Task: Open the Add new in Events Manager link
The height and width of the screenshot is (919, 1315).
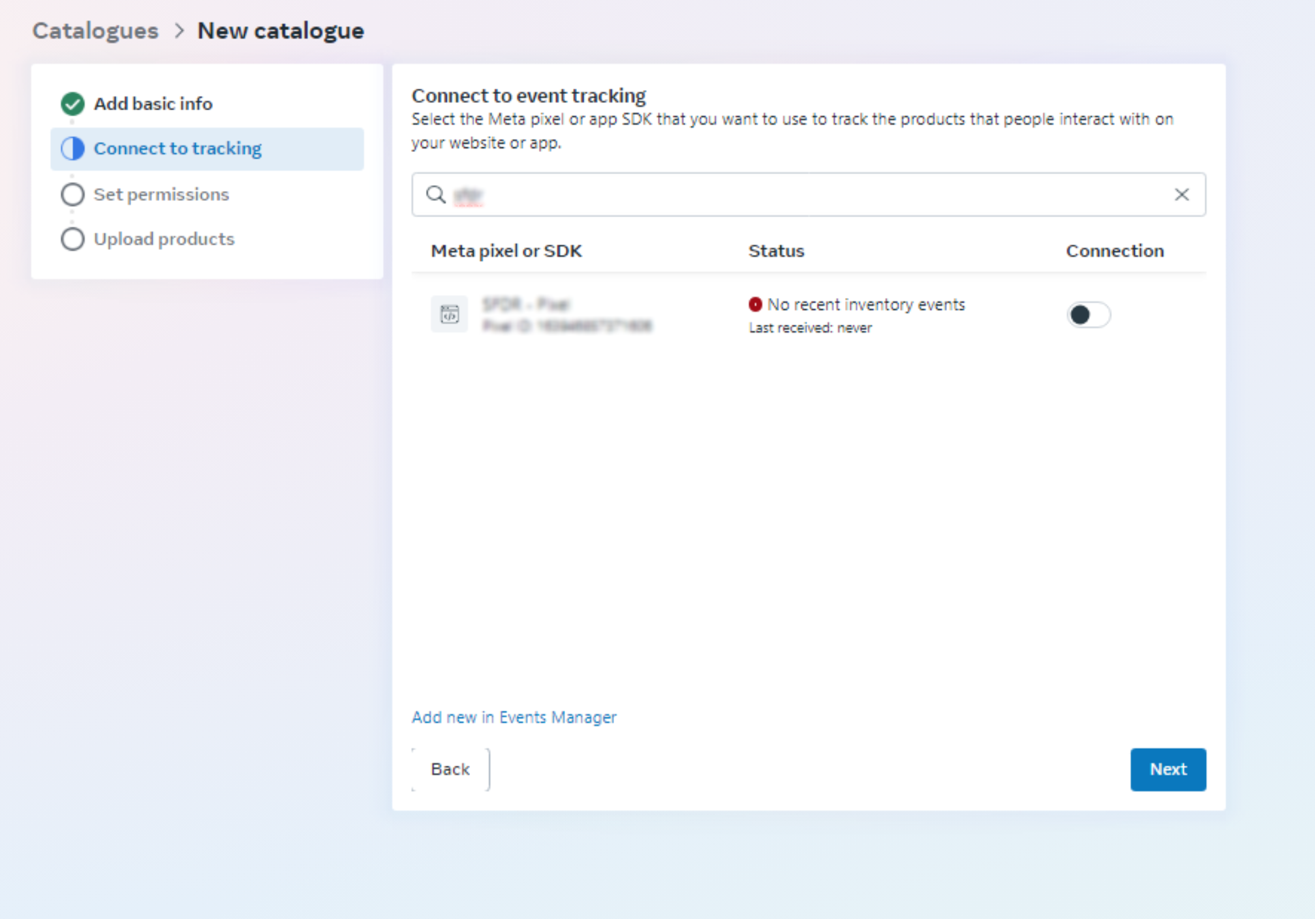Action: 514,717
